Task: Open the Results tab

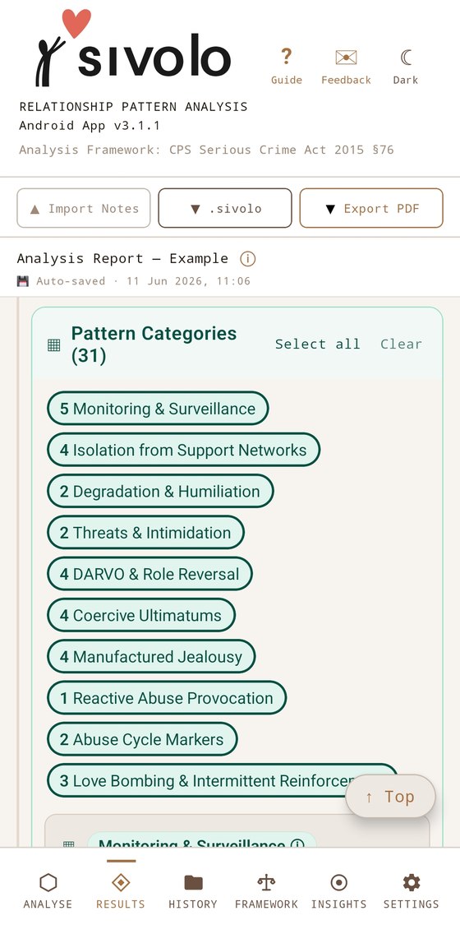Action: coord(121,890)
